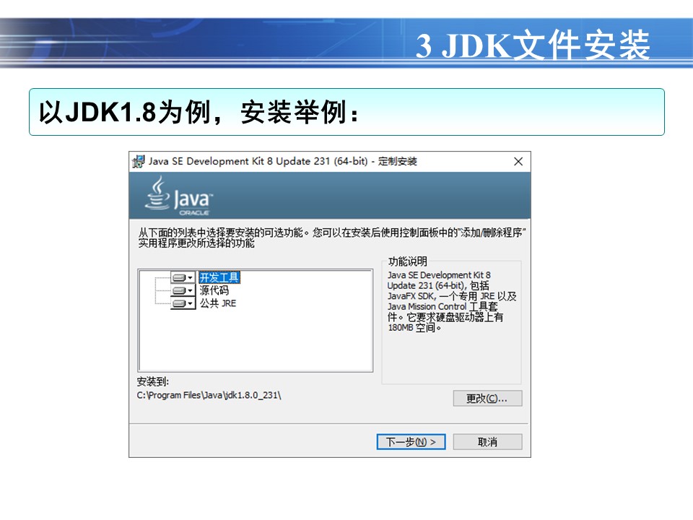693x520 pixels.
Task: Close the Java SE installer dialog
Action: point(518,161)
